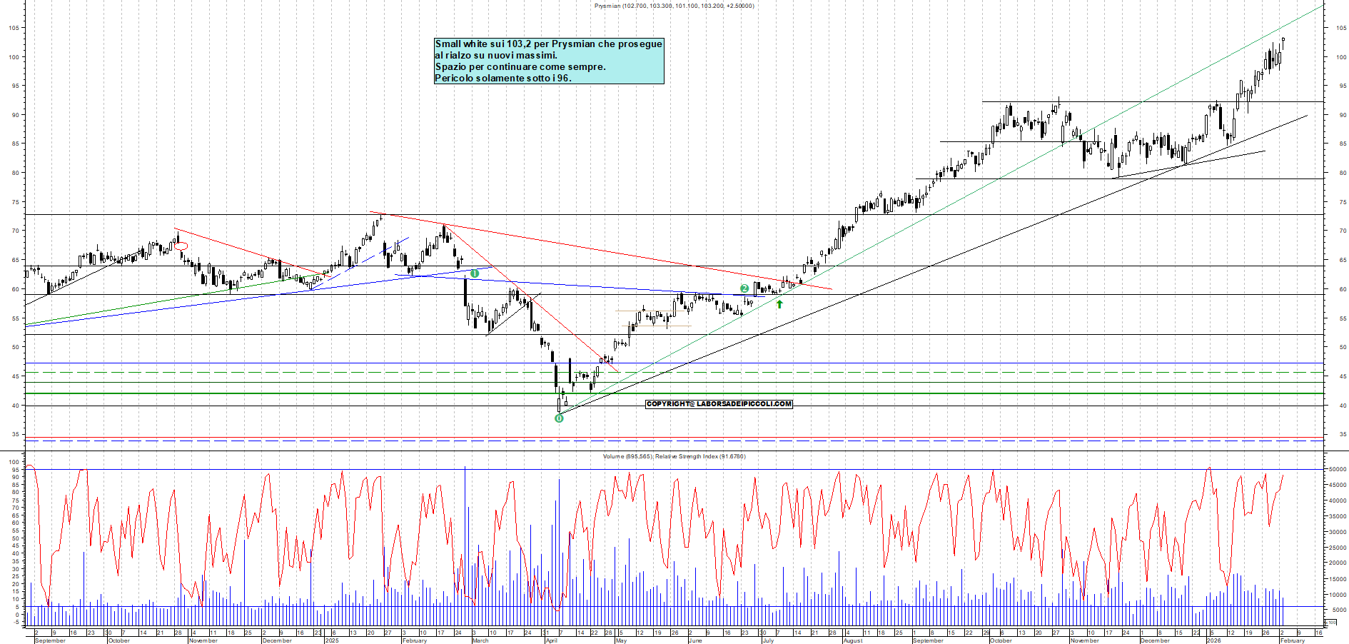Viewport: 1349px width, 644px height.
Task: Click the August label on the time axis
Action: 853,640
